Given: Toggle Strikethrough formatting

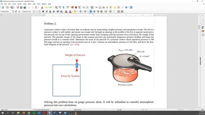Looking at the screenshot, I should [53, 11].
